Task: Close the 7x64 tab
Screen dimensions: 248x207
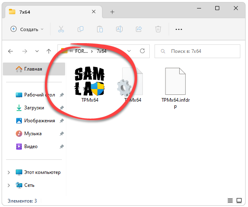Action: pos(93,12)
